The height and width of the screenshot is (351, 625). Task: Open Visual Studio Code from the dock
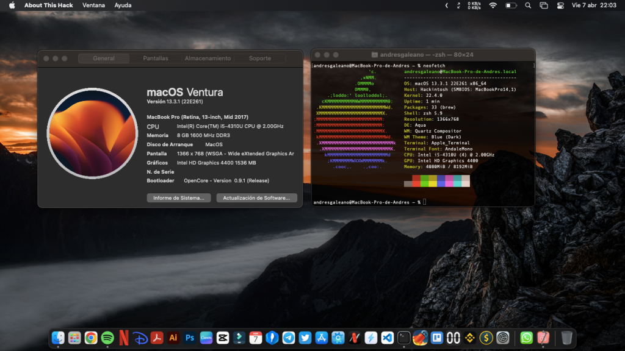click(387, 338)
